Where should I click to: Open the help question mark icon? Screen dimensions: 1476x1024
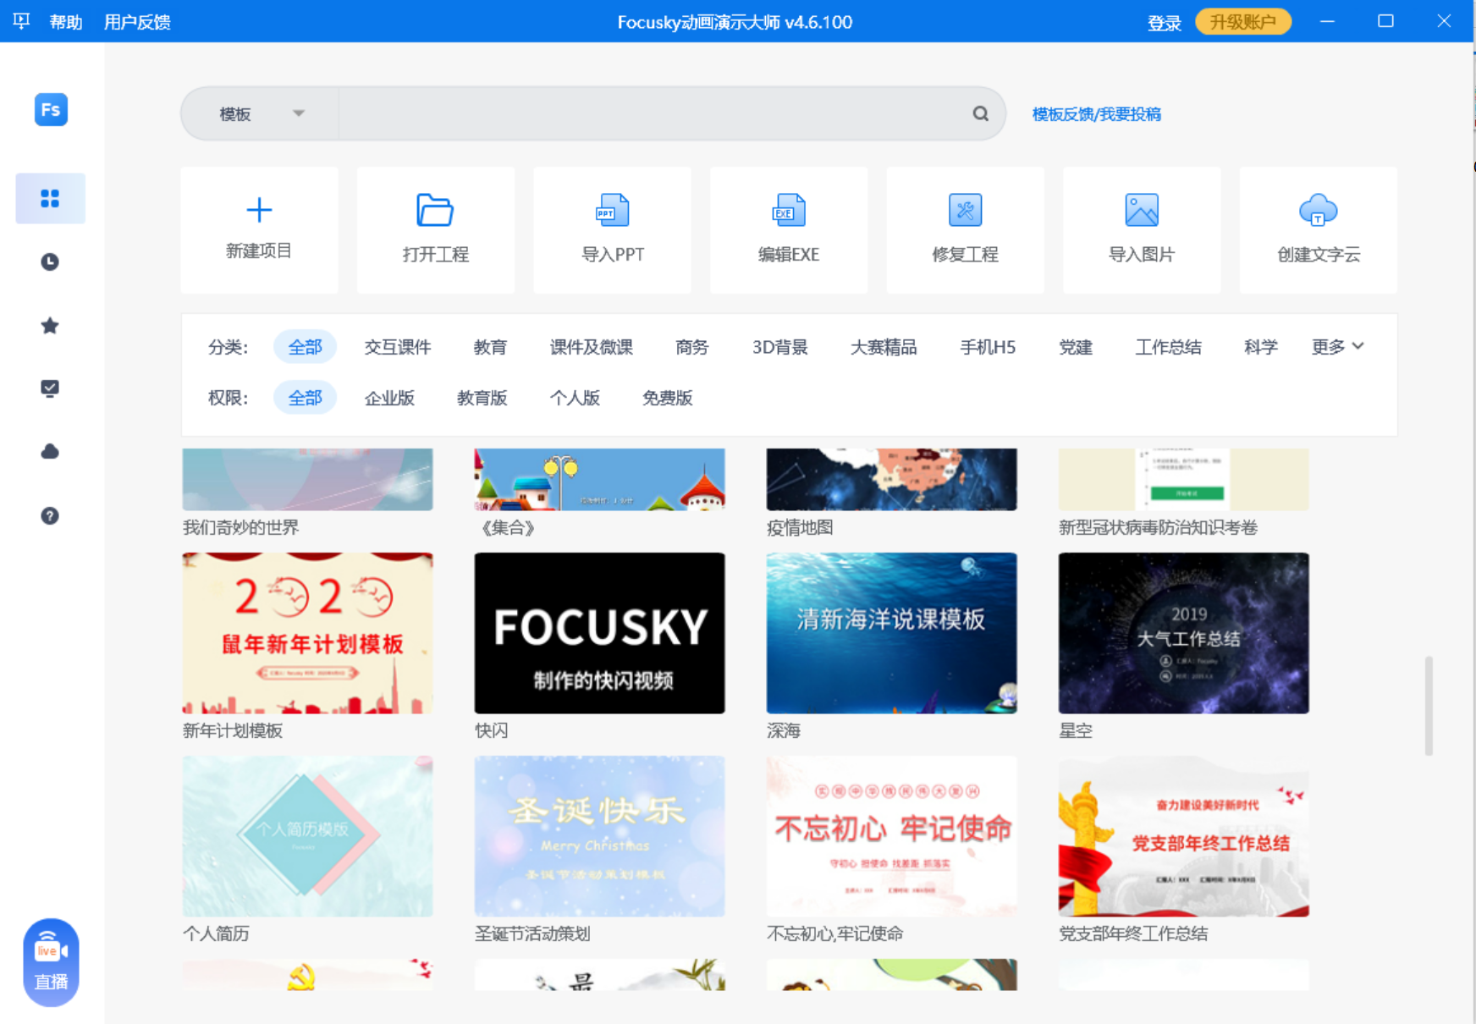(50, 515)
